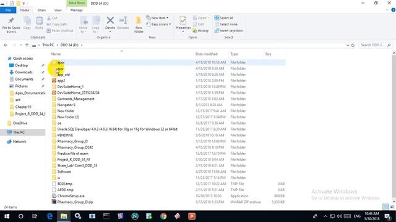Viewport: 396px width, 222px height.
Task: Click the Copy to icon
Action: pyautogui.click(x=96, y=20)
